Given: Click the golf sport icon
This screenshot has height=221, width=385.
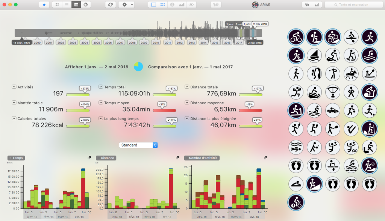Looking at the screenshot, I should click(332, 74).
